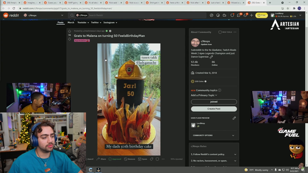Downvote the Malena birthday post
This screenshot has width=308, height=173.
[69, 39]
